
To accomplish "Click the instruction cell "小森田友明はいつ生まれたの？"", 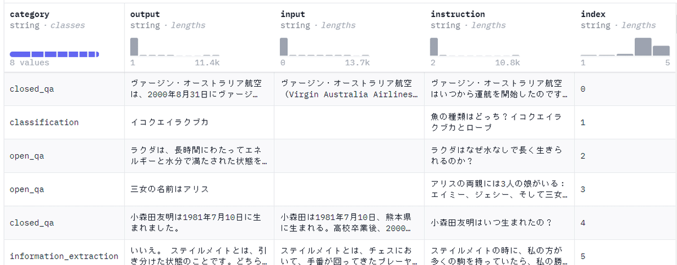I will point(491,223).
